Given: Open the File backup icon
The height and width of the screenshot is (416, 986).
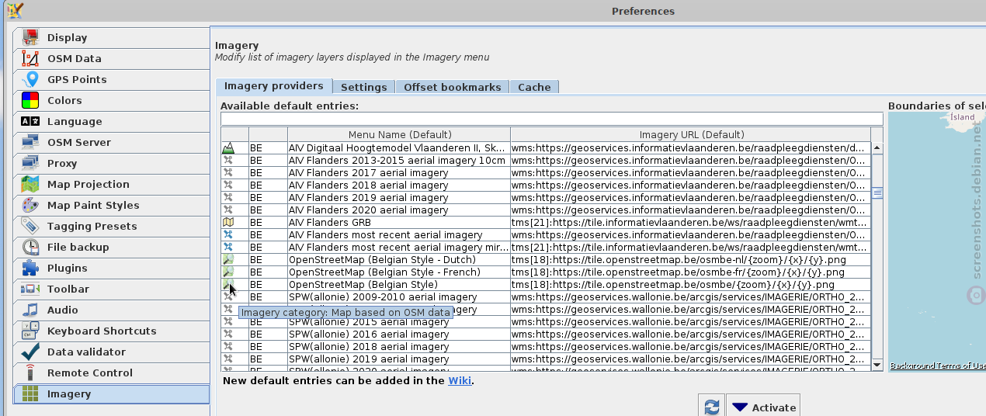Looking at the screenshot, I should click(x=30, y=247).
